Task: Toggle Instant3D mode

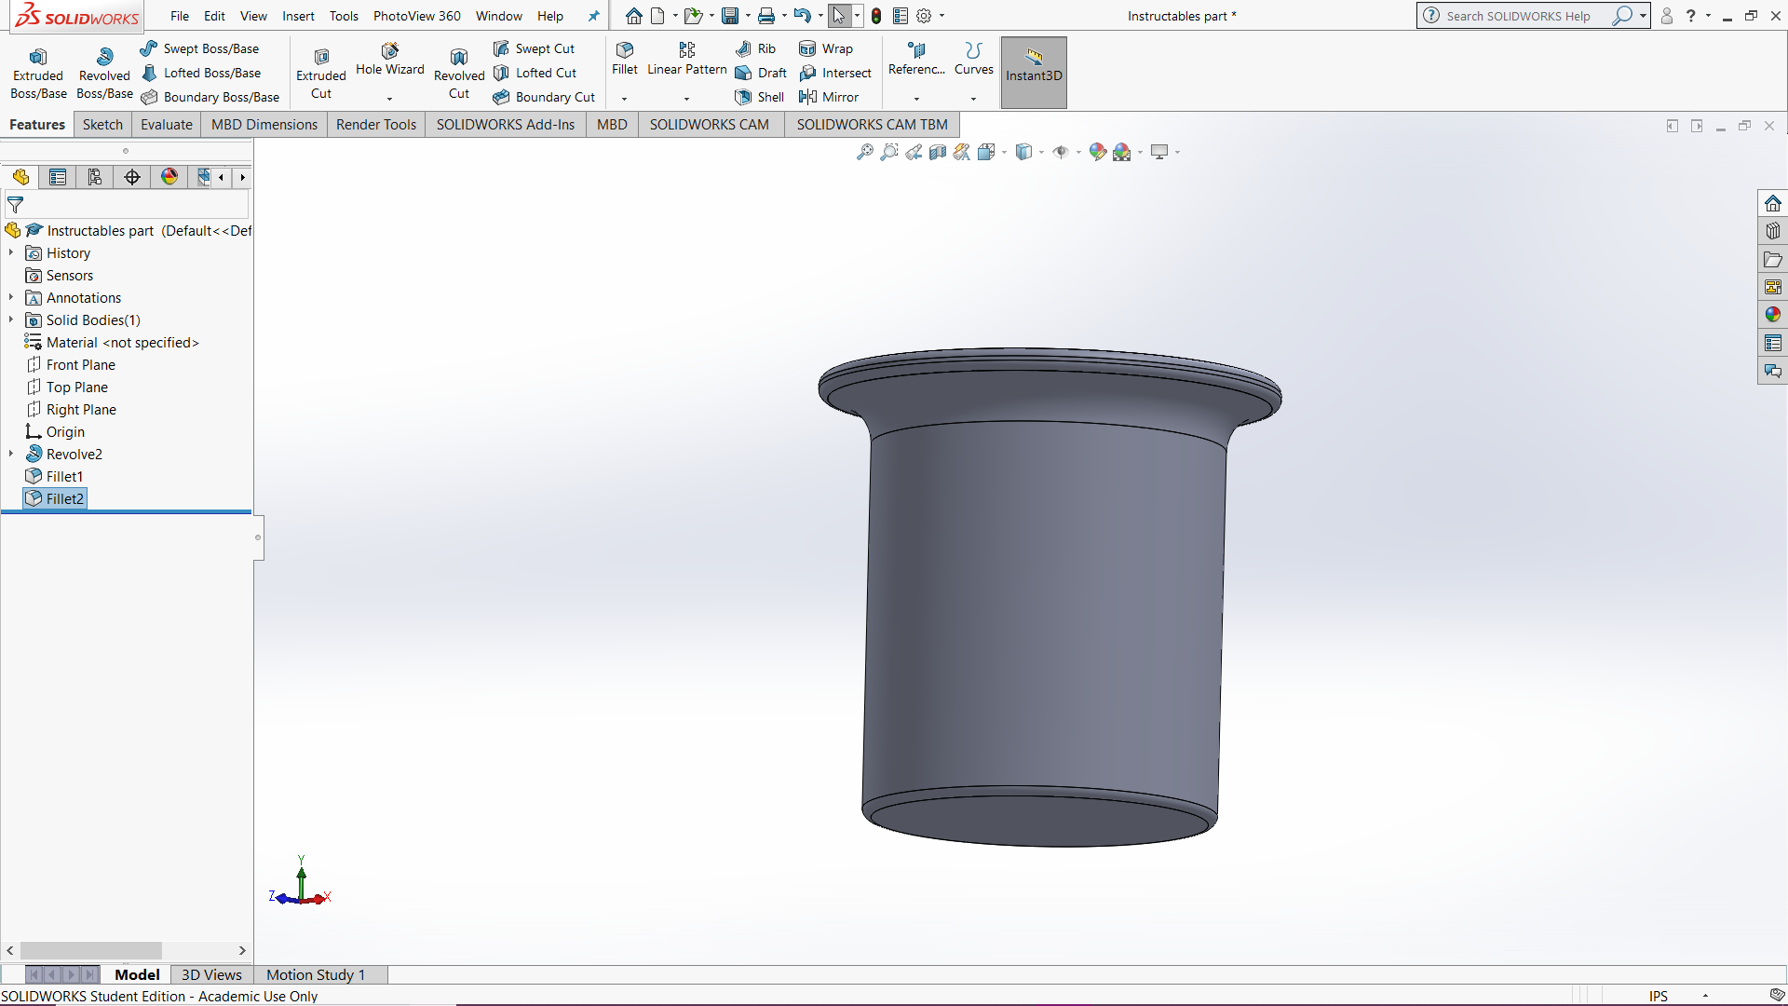Action: pyautogui.click(x=1034, y=73)
